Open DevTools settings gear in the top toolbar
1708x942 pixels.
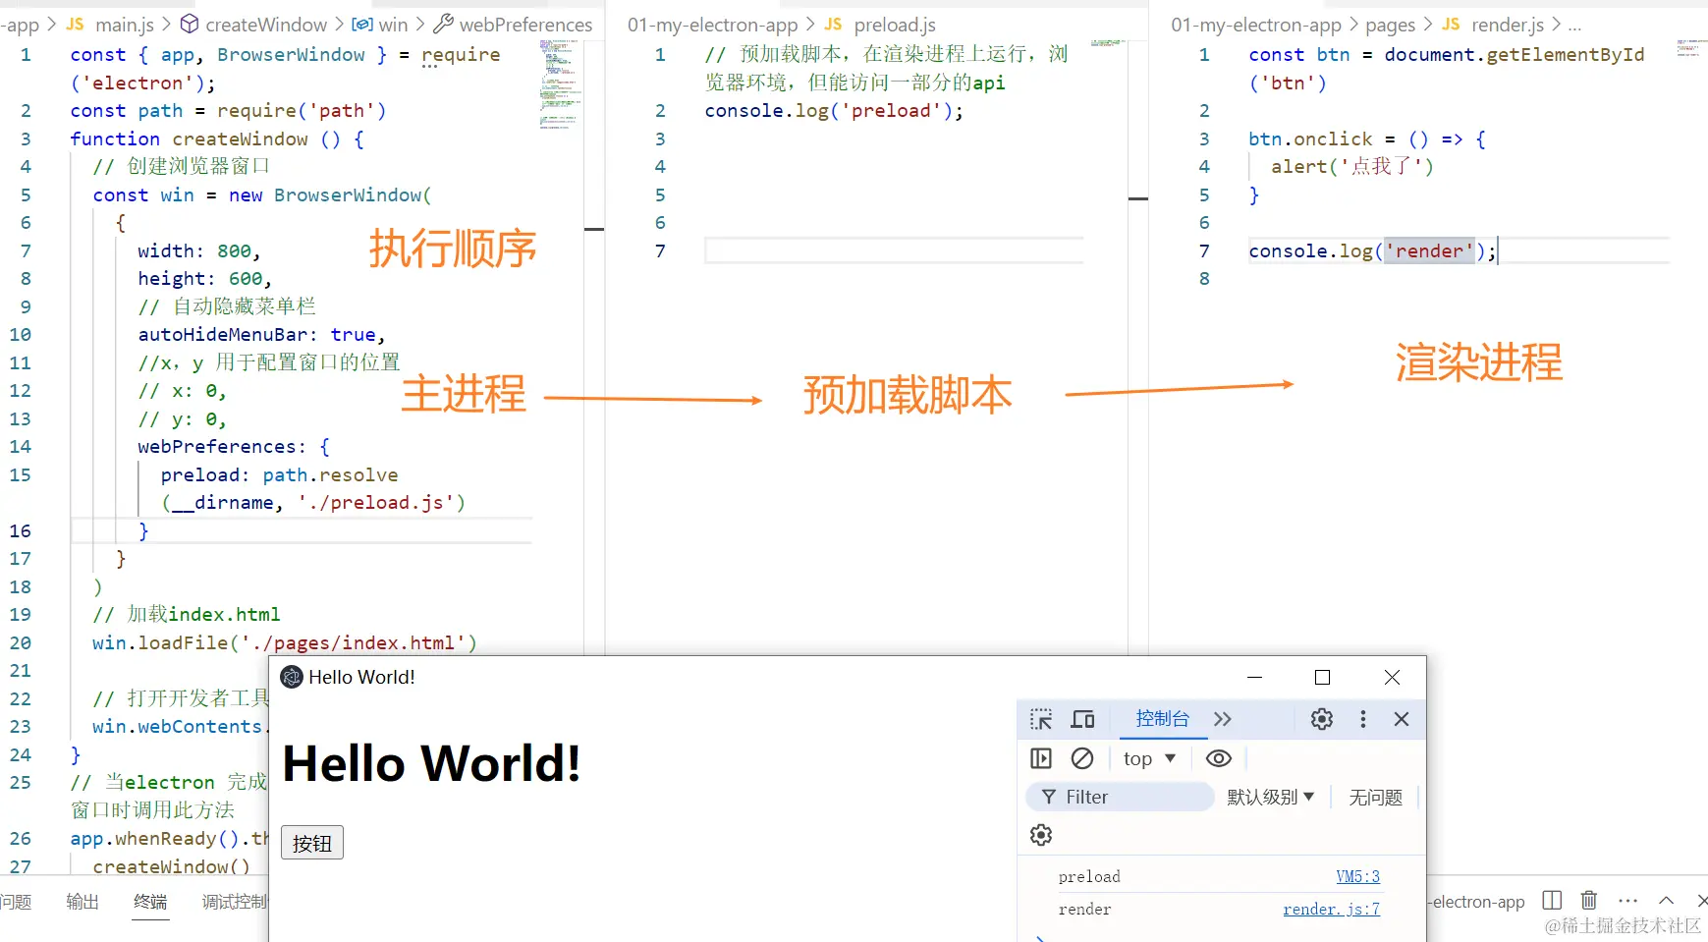1322,719
